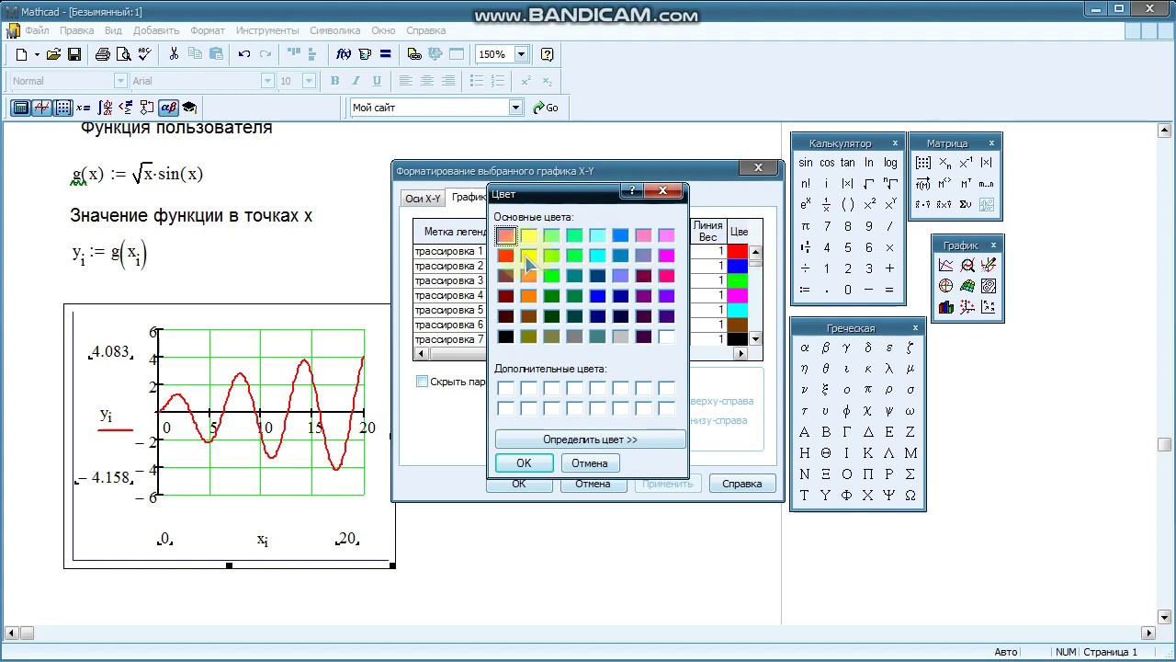Undo the last action in the toolbar

[244, 54]
